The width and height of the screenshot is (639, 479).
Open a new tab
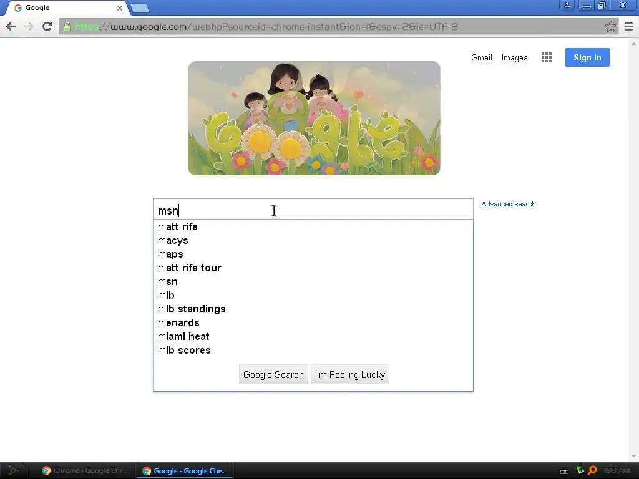(140, 7)
